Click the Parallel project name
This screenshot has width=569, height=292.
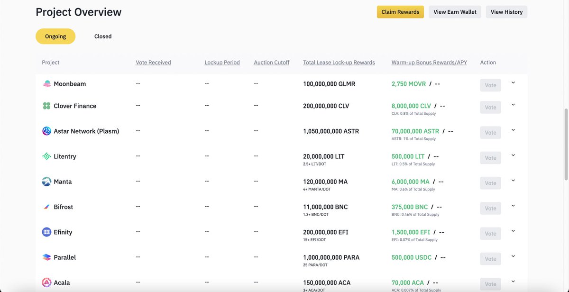coord(65,257)
